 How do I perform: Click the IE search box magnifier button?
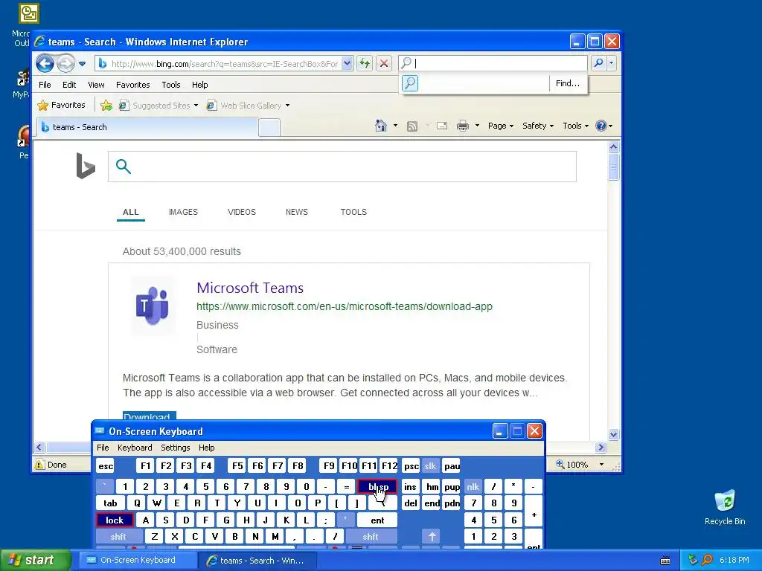pyautogui.click(x=599, y=63)
